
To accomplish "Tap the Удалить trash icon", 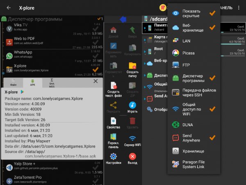I will [x=132, y=121].
